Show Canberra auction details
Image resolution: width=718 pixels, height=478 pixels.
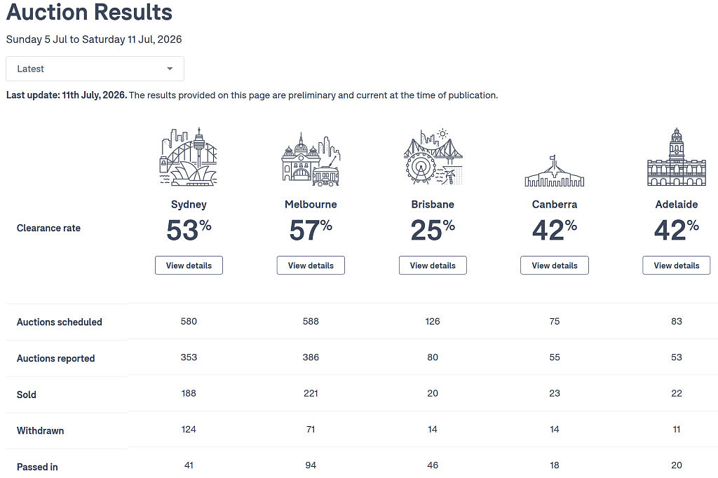click(555, 266)
